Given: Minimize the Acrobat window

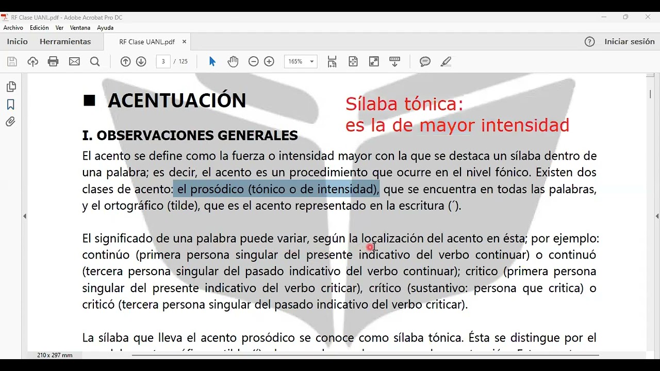Looking at the screenshot, I should pyautogui.click(x=604, y=17).
